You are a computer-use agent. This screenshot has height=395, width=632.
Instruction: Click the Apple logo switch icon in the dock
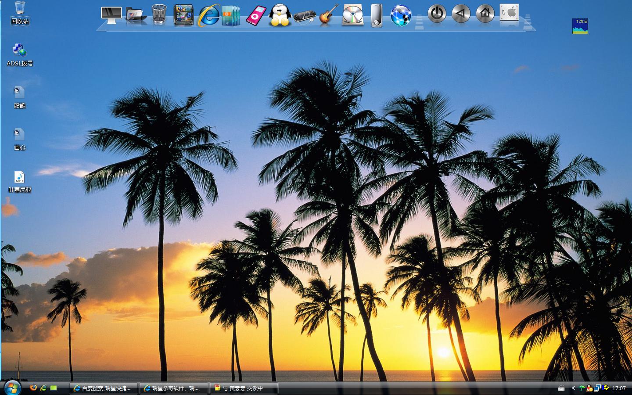[509, 13]
